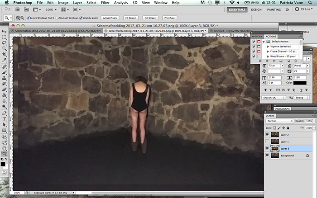Screen dimensions: 317x198
Task: Select the Eraser tool
Action: 4,90
